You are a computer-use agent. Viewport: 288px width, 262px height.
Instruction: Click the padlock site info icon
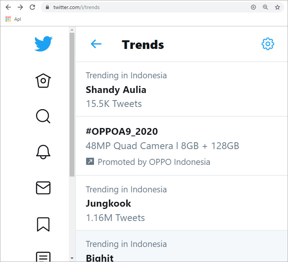coord(47,7)
